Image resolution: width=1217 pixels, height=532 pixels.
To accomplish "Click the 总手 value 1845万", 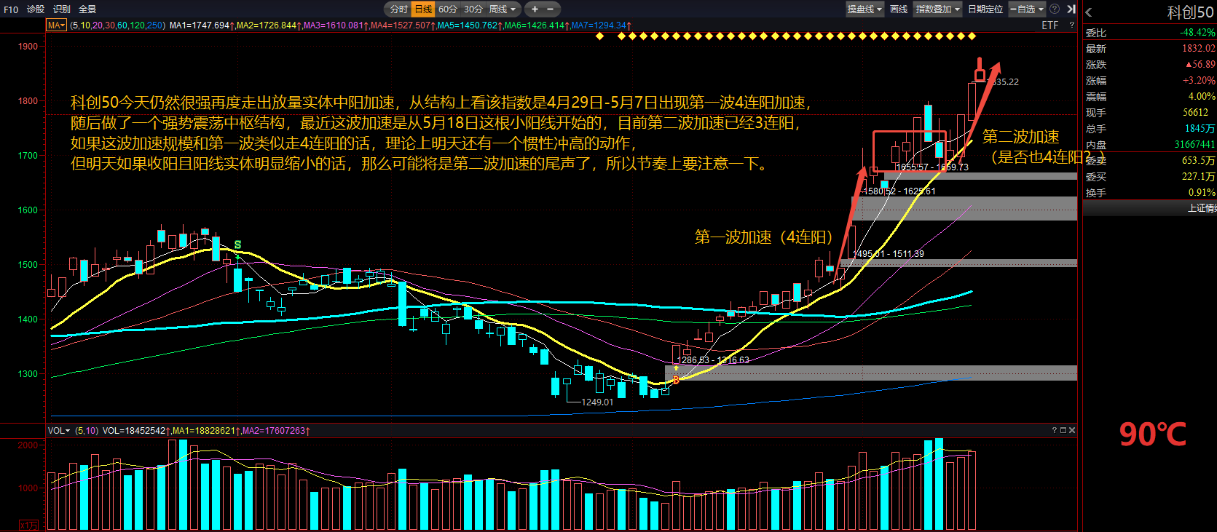I will point(1200,129).
